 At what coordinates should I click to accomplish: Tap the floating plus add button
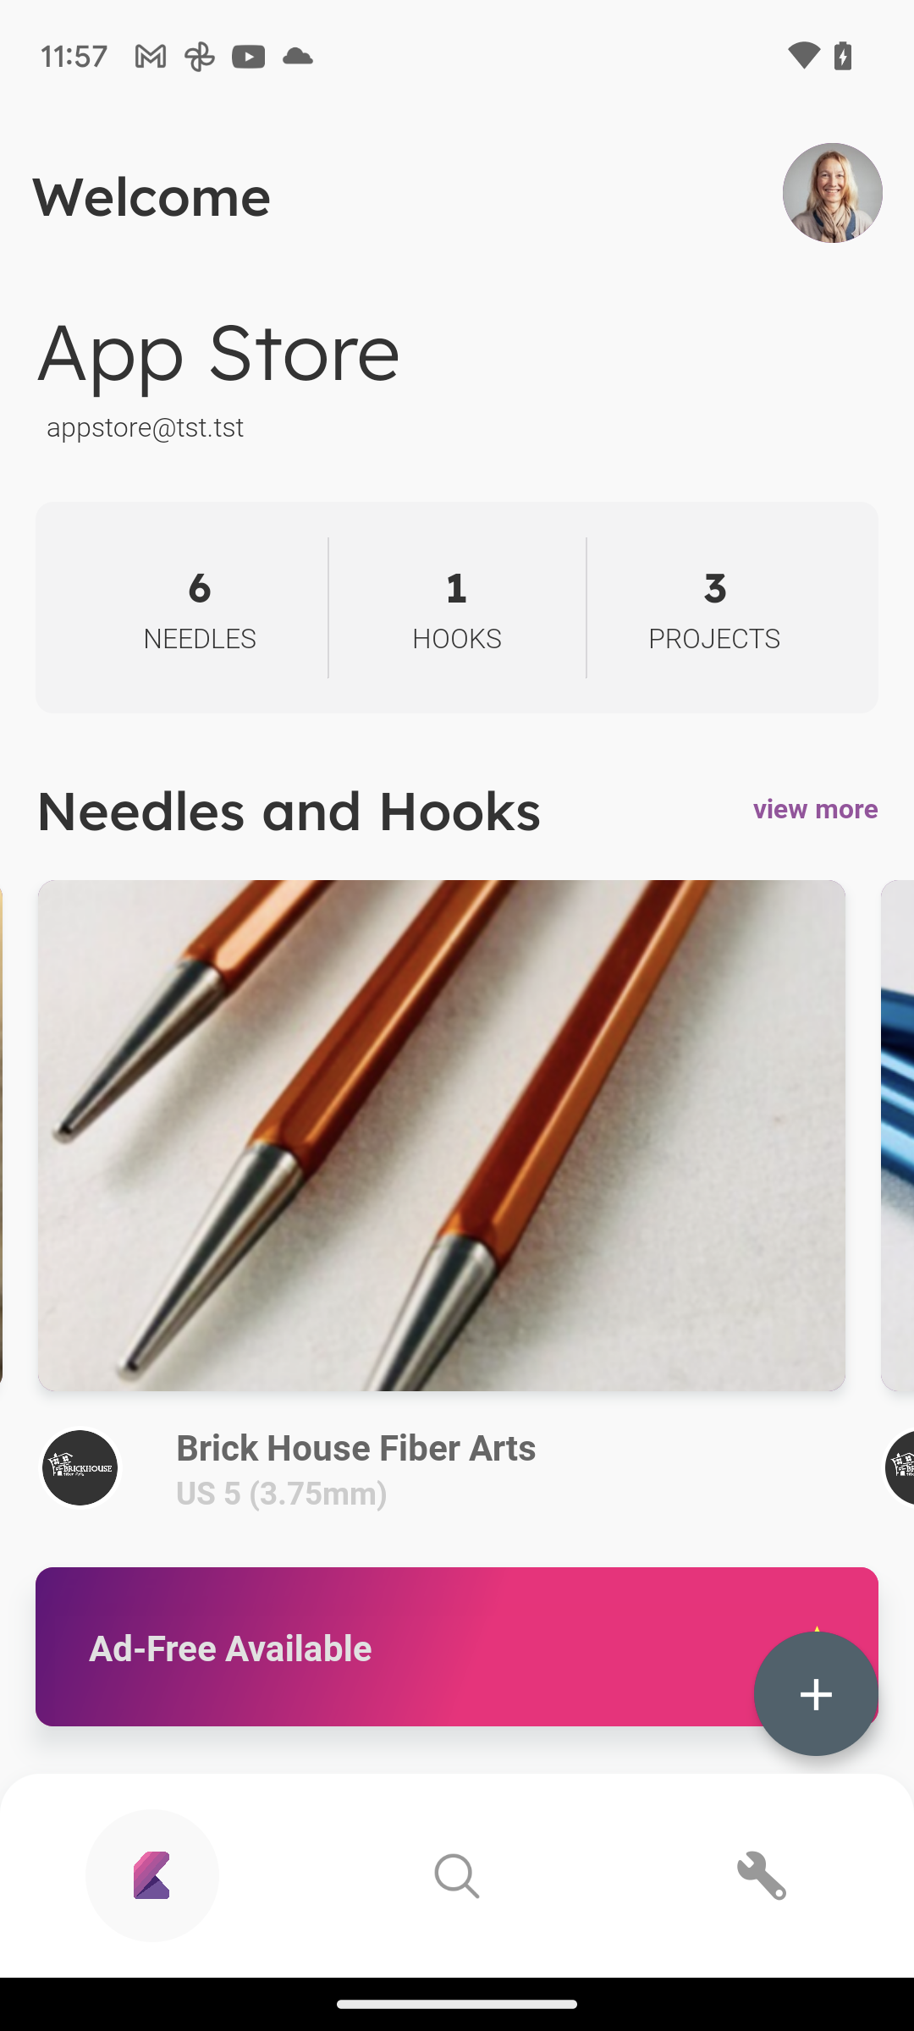point(816,1694)
